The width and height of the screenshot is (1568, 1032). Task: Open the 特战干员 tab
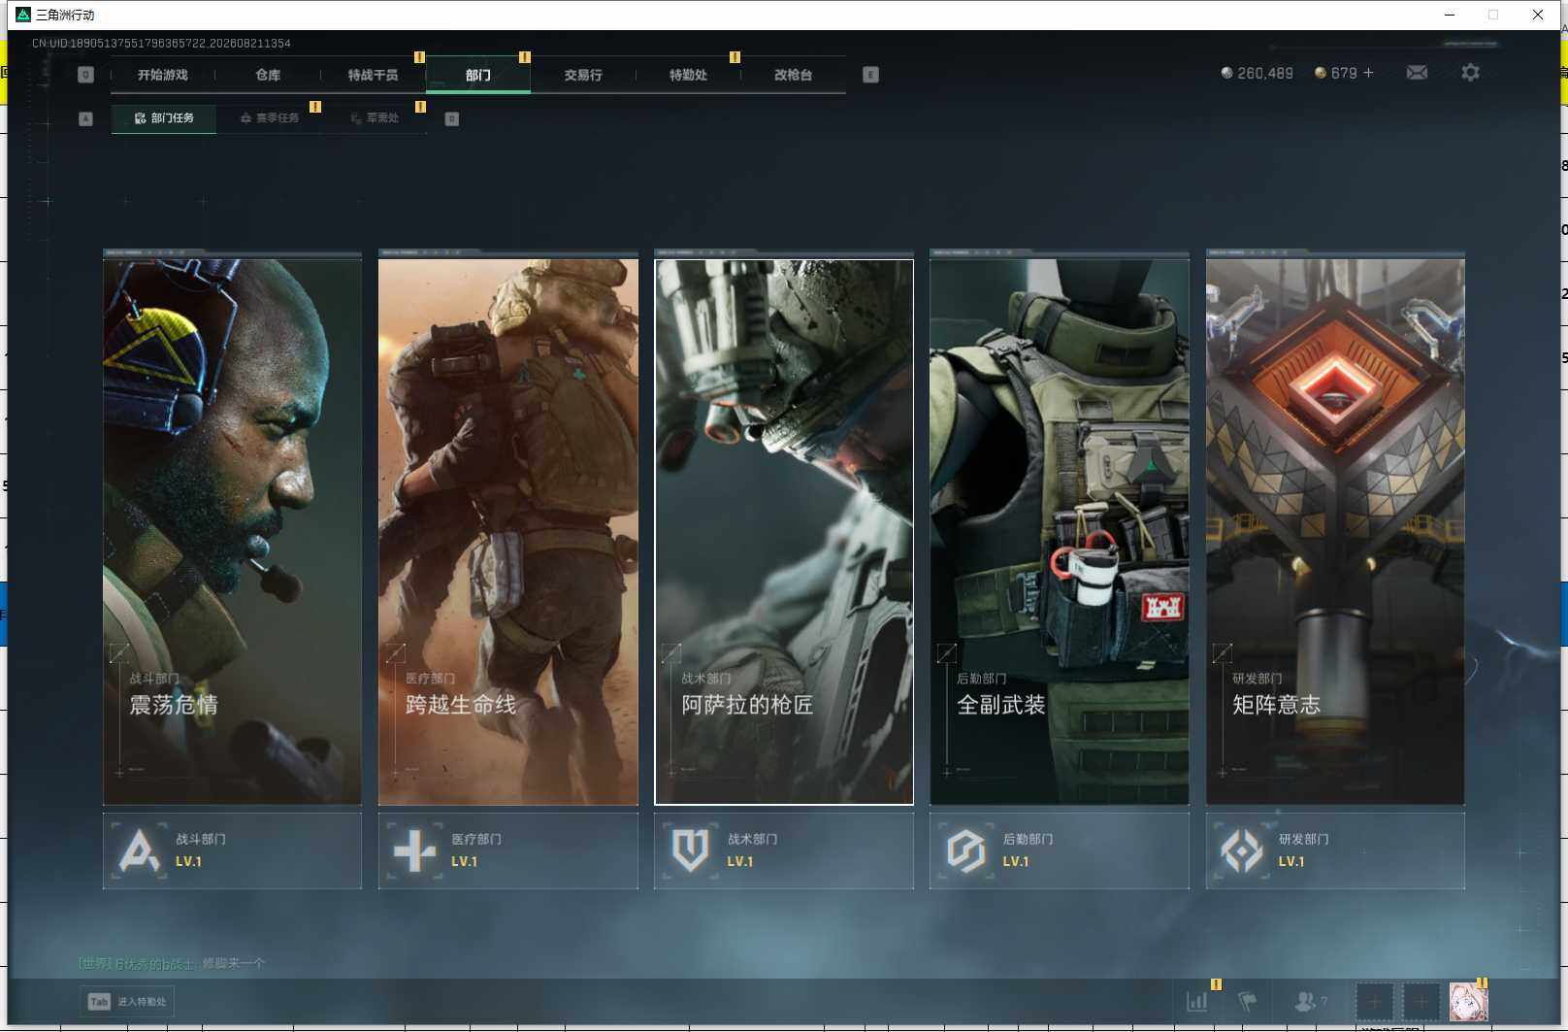tap(373, 75)
